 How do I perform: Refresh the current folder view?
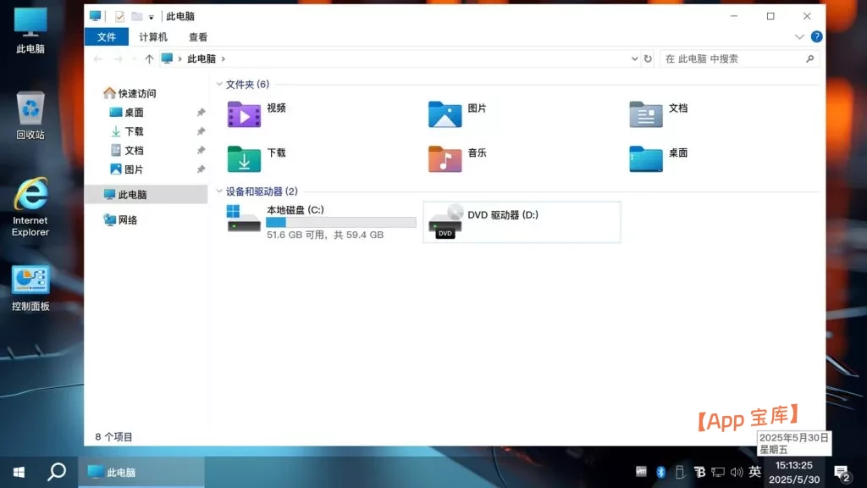[648, 58]
